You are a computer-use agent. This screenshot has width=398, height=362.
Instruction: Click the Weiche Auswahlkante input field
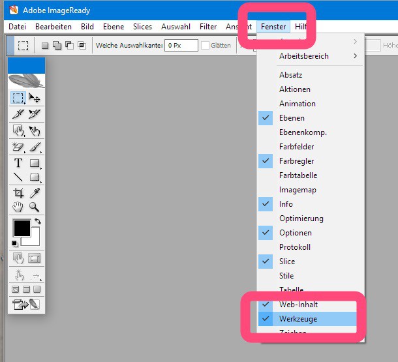pyautogui.click(x=179, y=46)
